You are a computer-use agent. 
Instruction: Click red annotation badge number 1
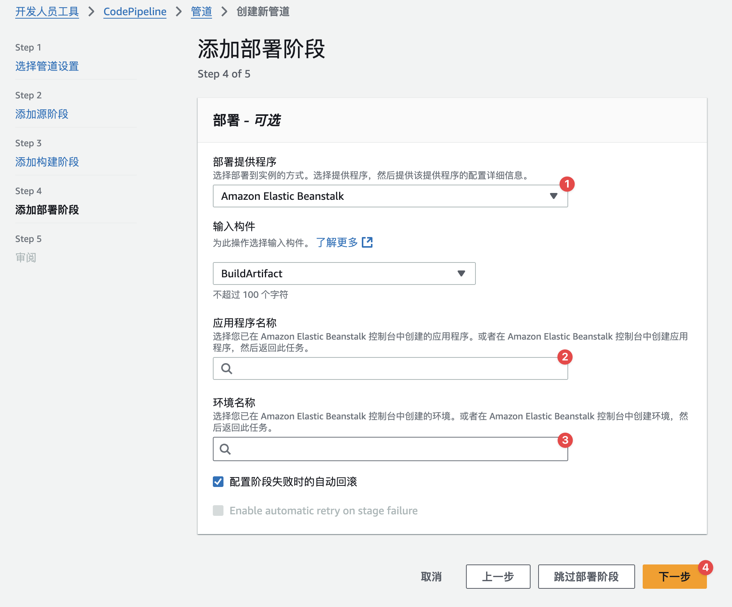coord(567,184)
